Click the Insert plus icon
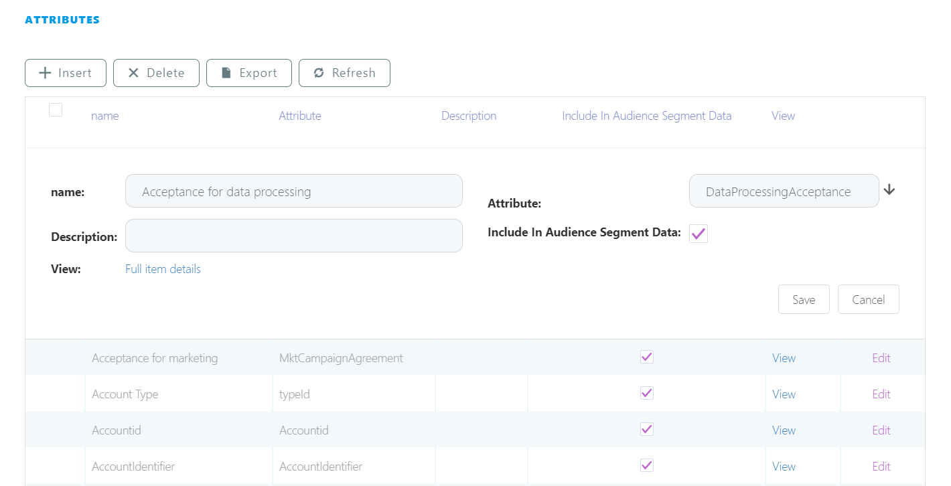The height and width of the screenshot is (486, 951). pyautogui.click(x=46, y=73)
